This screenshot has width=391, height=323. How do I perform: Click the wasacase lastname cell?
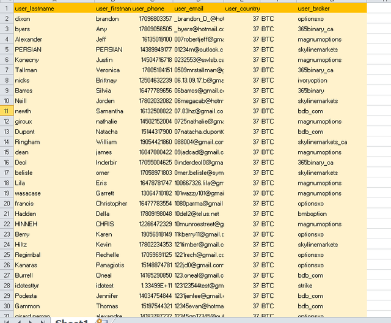click(54, 193)
